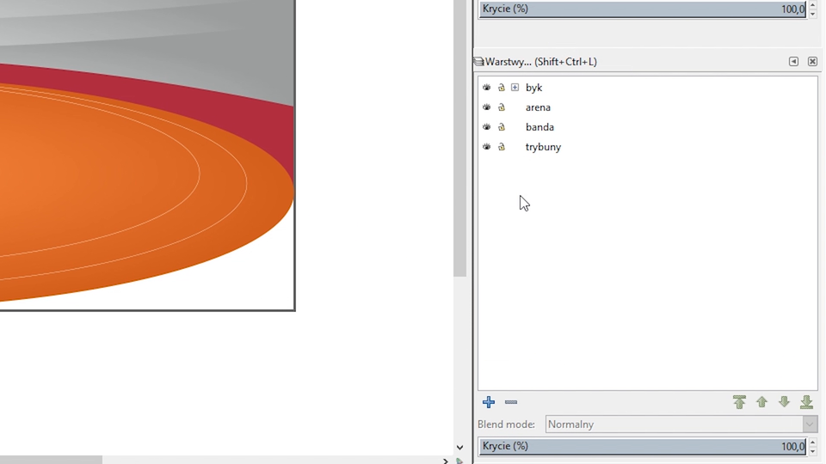Select the trybuny layer name
Viewport: 826px width, 464px height.
pos(543,147)
